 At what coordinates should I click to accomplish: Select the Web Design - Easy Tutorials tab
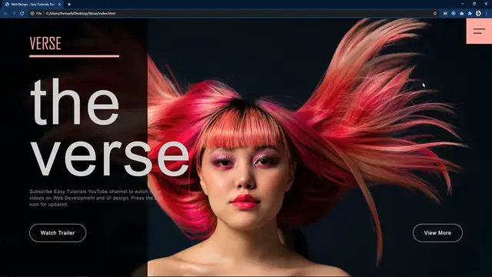(x=32, y=5)
